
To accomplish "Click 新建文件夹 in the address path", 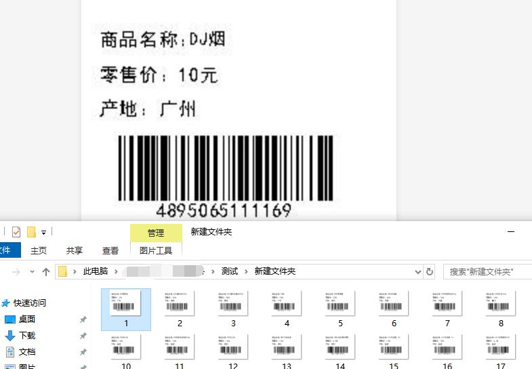I will click(x=275, y=271).
